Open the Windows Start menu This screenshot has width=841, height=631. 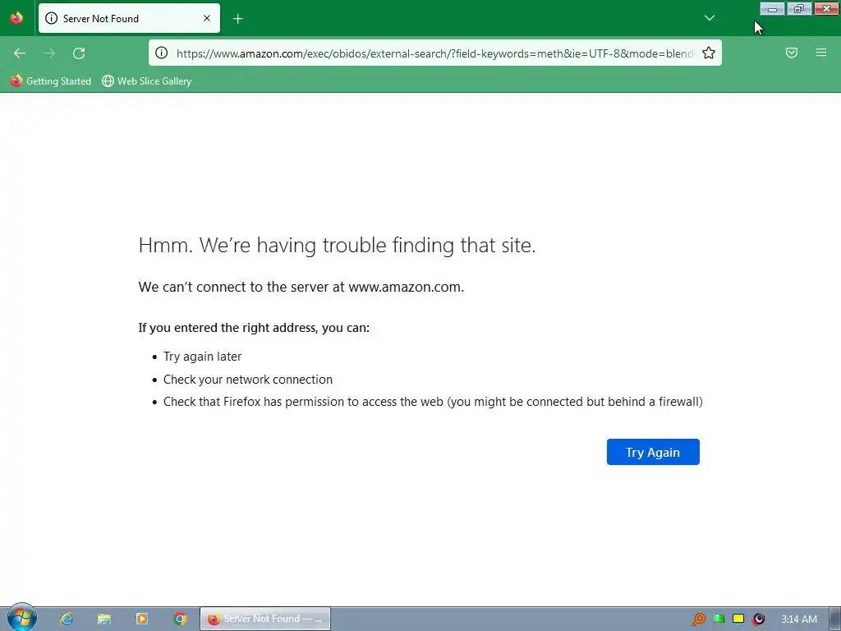[x=21, y=618]
